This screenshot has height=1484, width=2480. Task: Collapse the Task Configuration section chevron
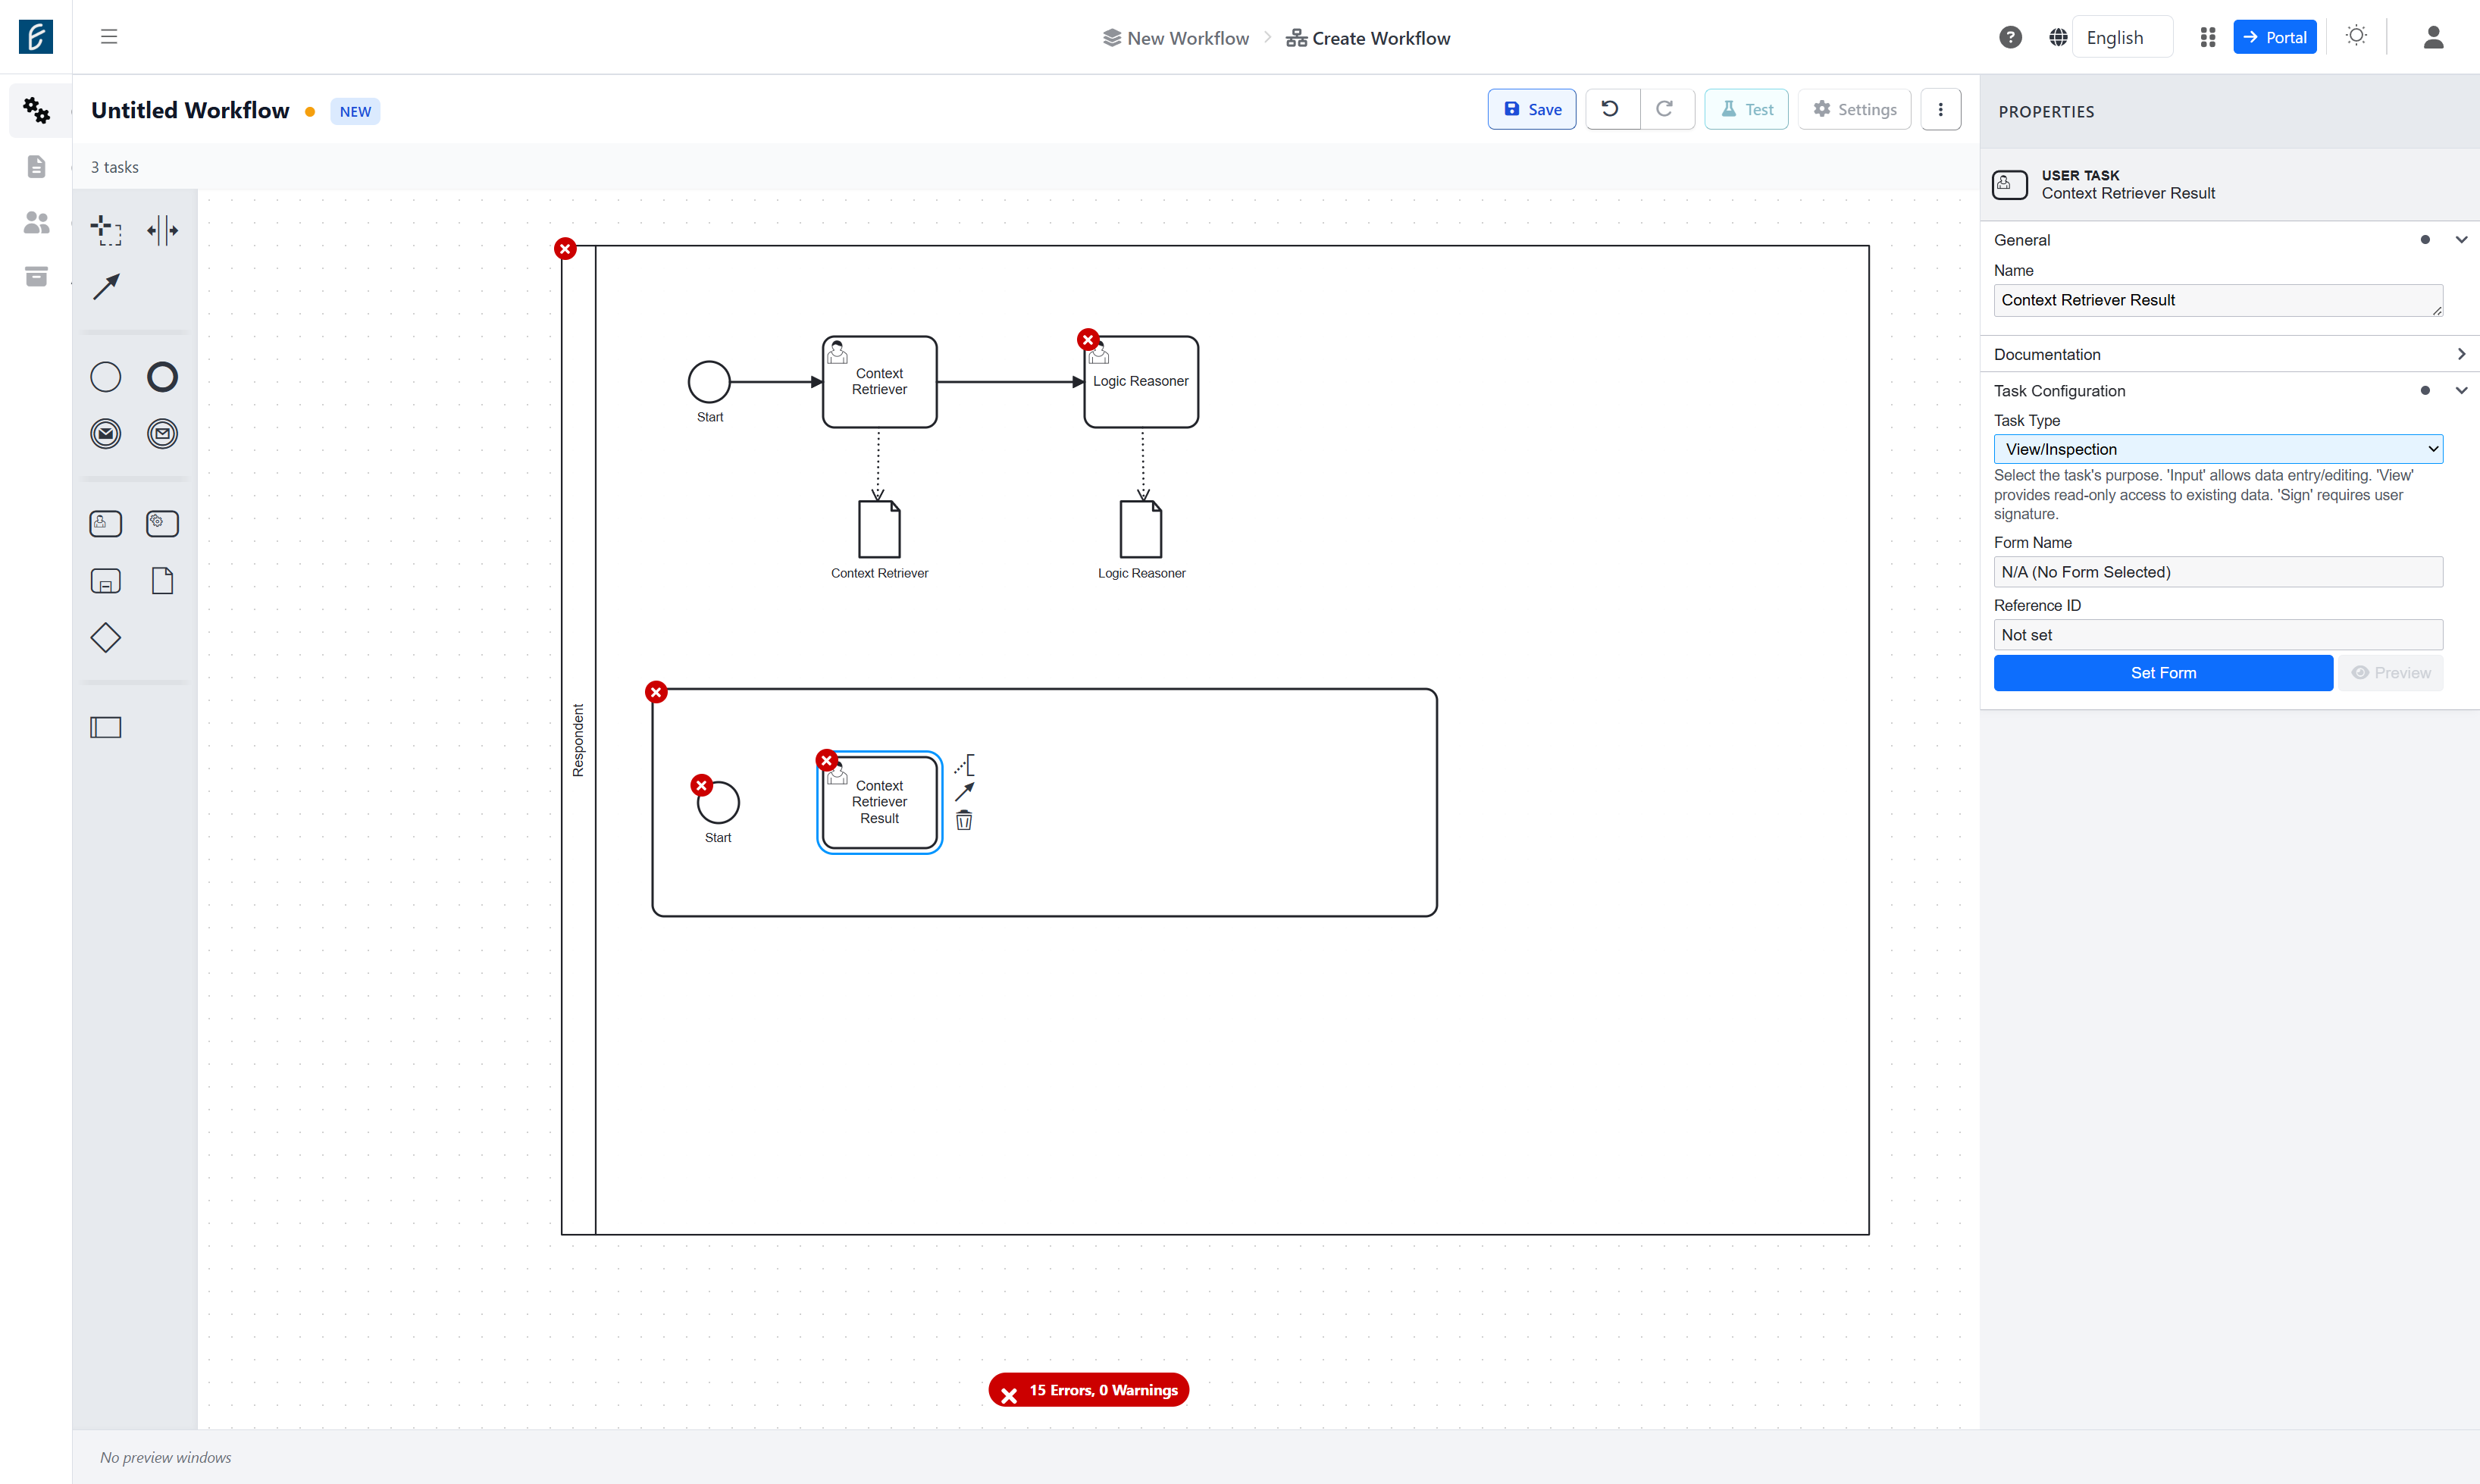pyautogui.click(x=2461, y=391)
